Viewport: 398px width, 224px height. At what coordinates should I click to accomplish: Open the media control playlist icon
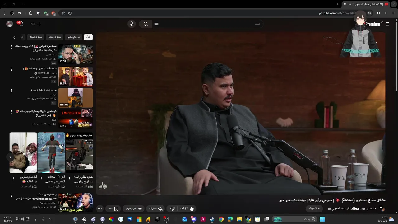click(x=20, y=13)
